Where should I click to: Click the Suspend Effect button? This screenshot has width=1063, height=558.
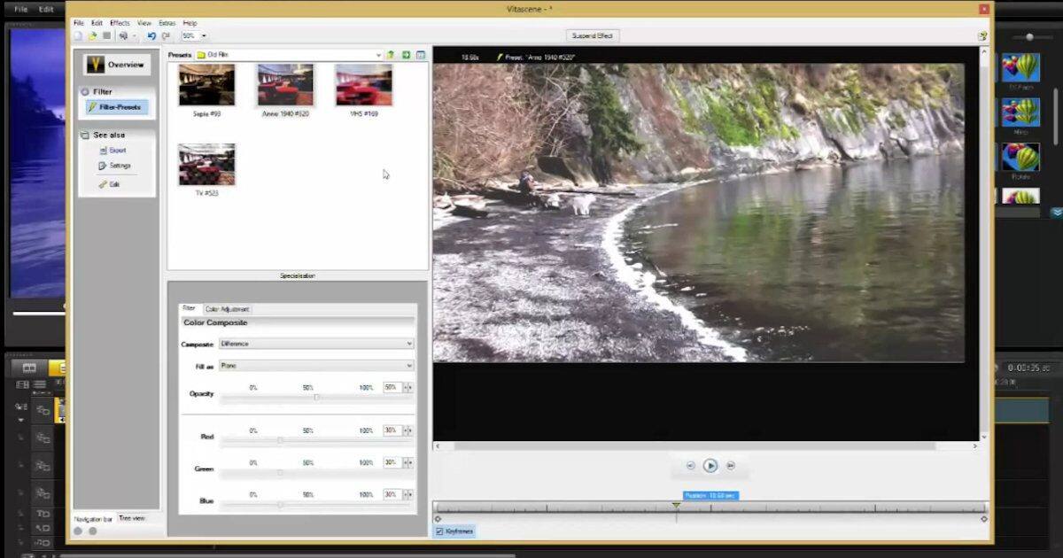point(592,35)
